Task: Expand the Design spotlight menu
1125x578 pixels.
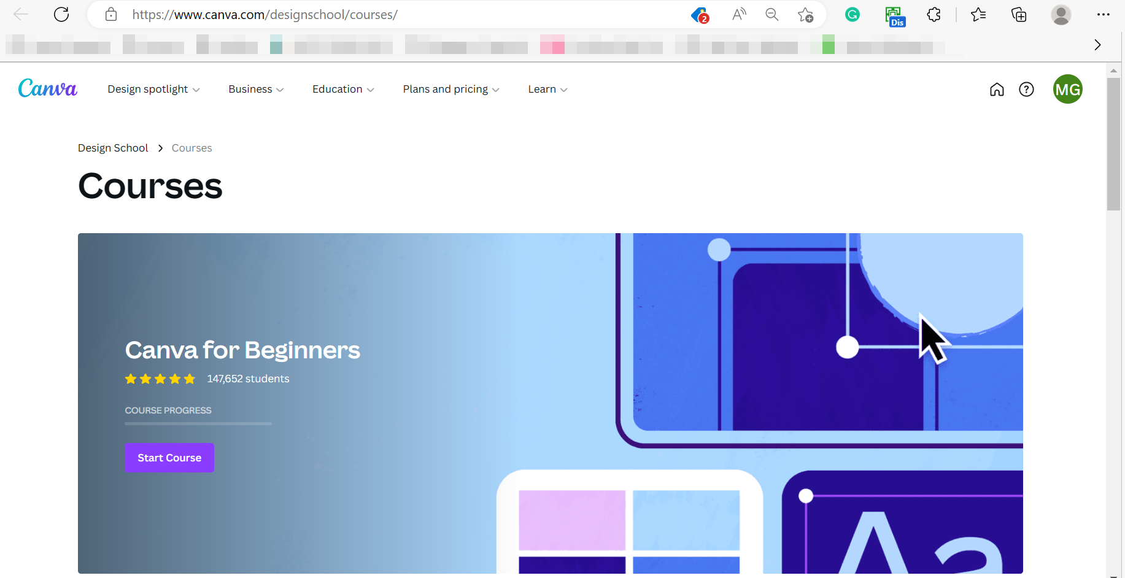Action: coord(153,90)
